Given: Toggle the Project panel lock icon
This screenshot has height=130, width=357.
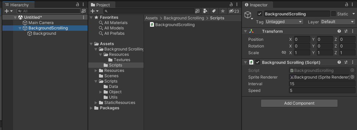Looking at the screenshot, I should pos(231,5).
